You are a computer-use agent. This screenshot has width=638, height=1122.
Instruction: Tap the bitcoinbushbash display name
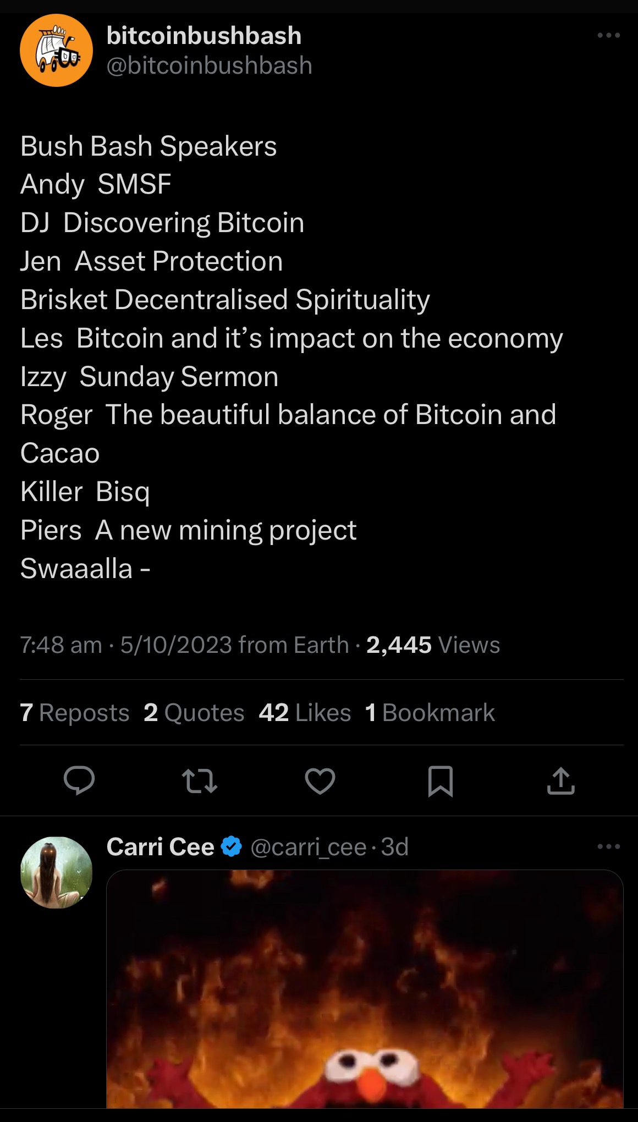click(204, 36)
